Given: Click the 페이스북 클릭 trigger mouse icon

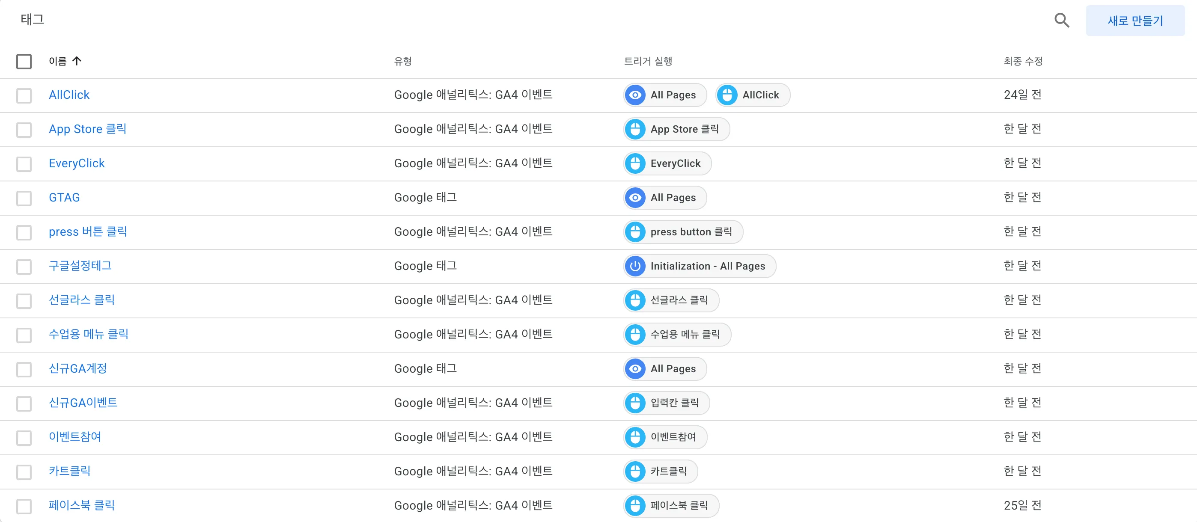Looking at the screenshot, I should [x=635, y=505].
